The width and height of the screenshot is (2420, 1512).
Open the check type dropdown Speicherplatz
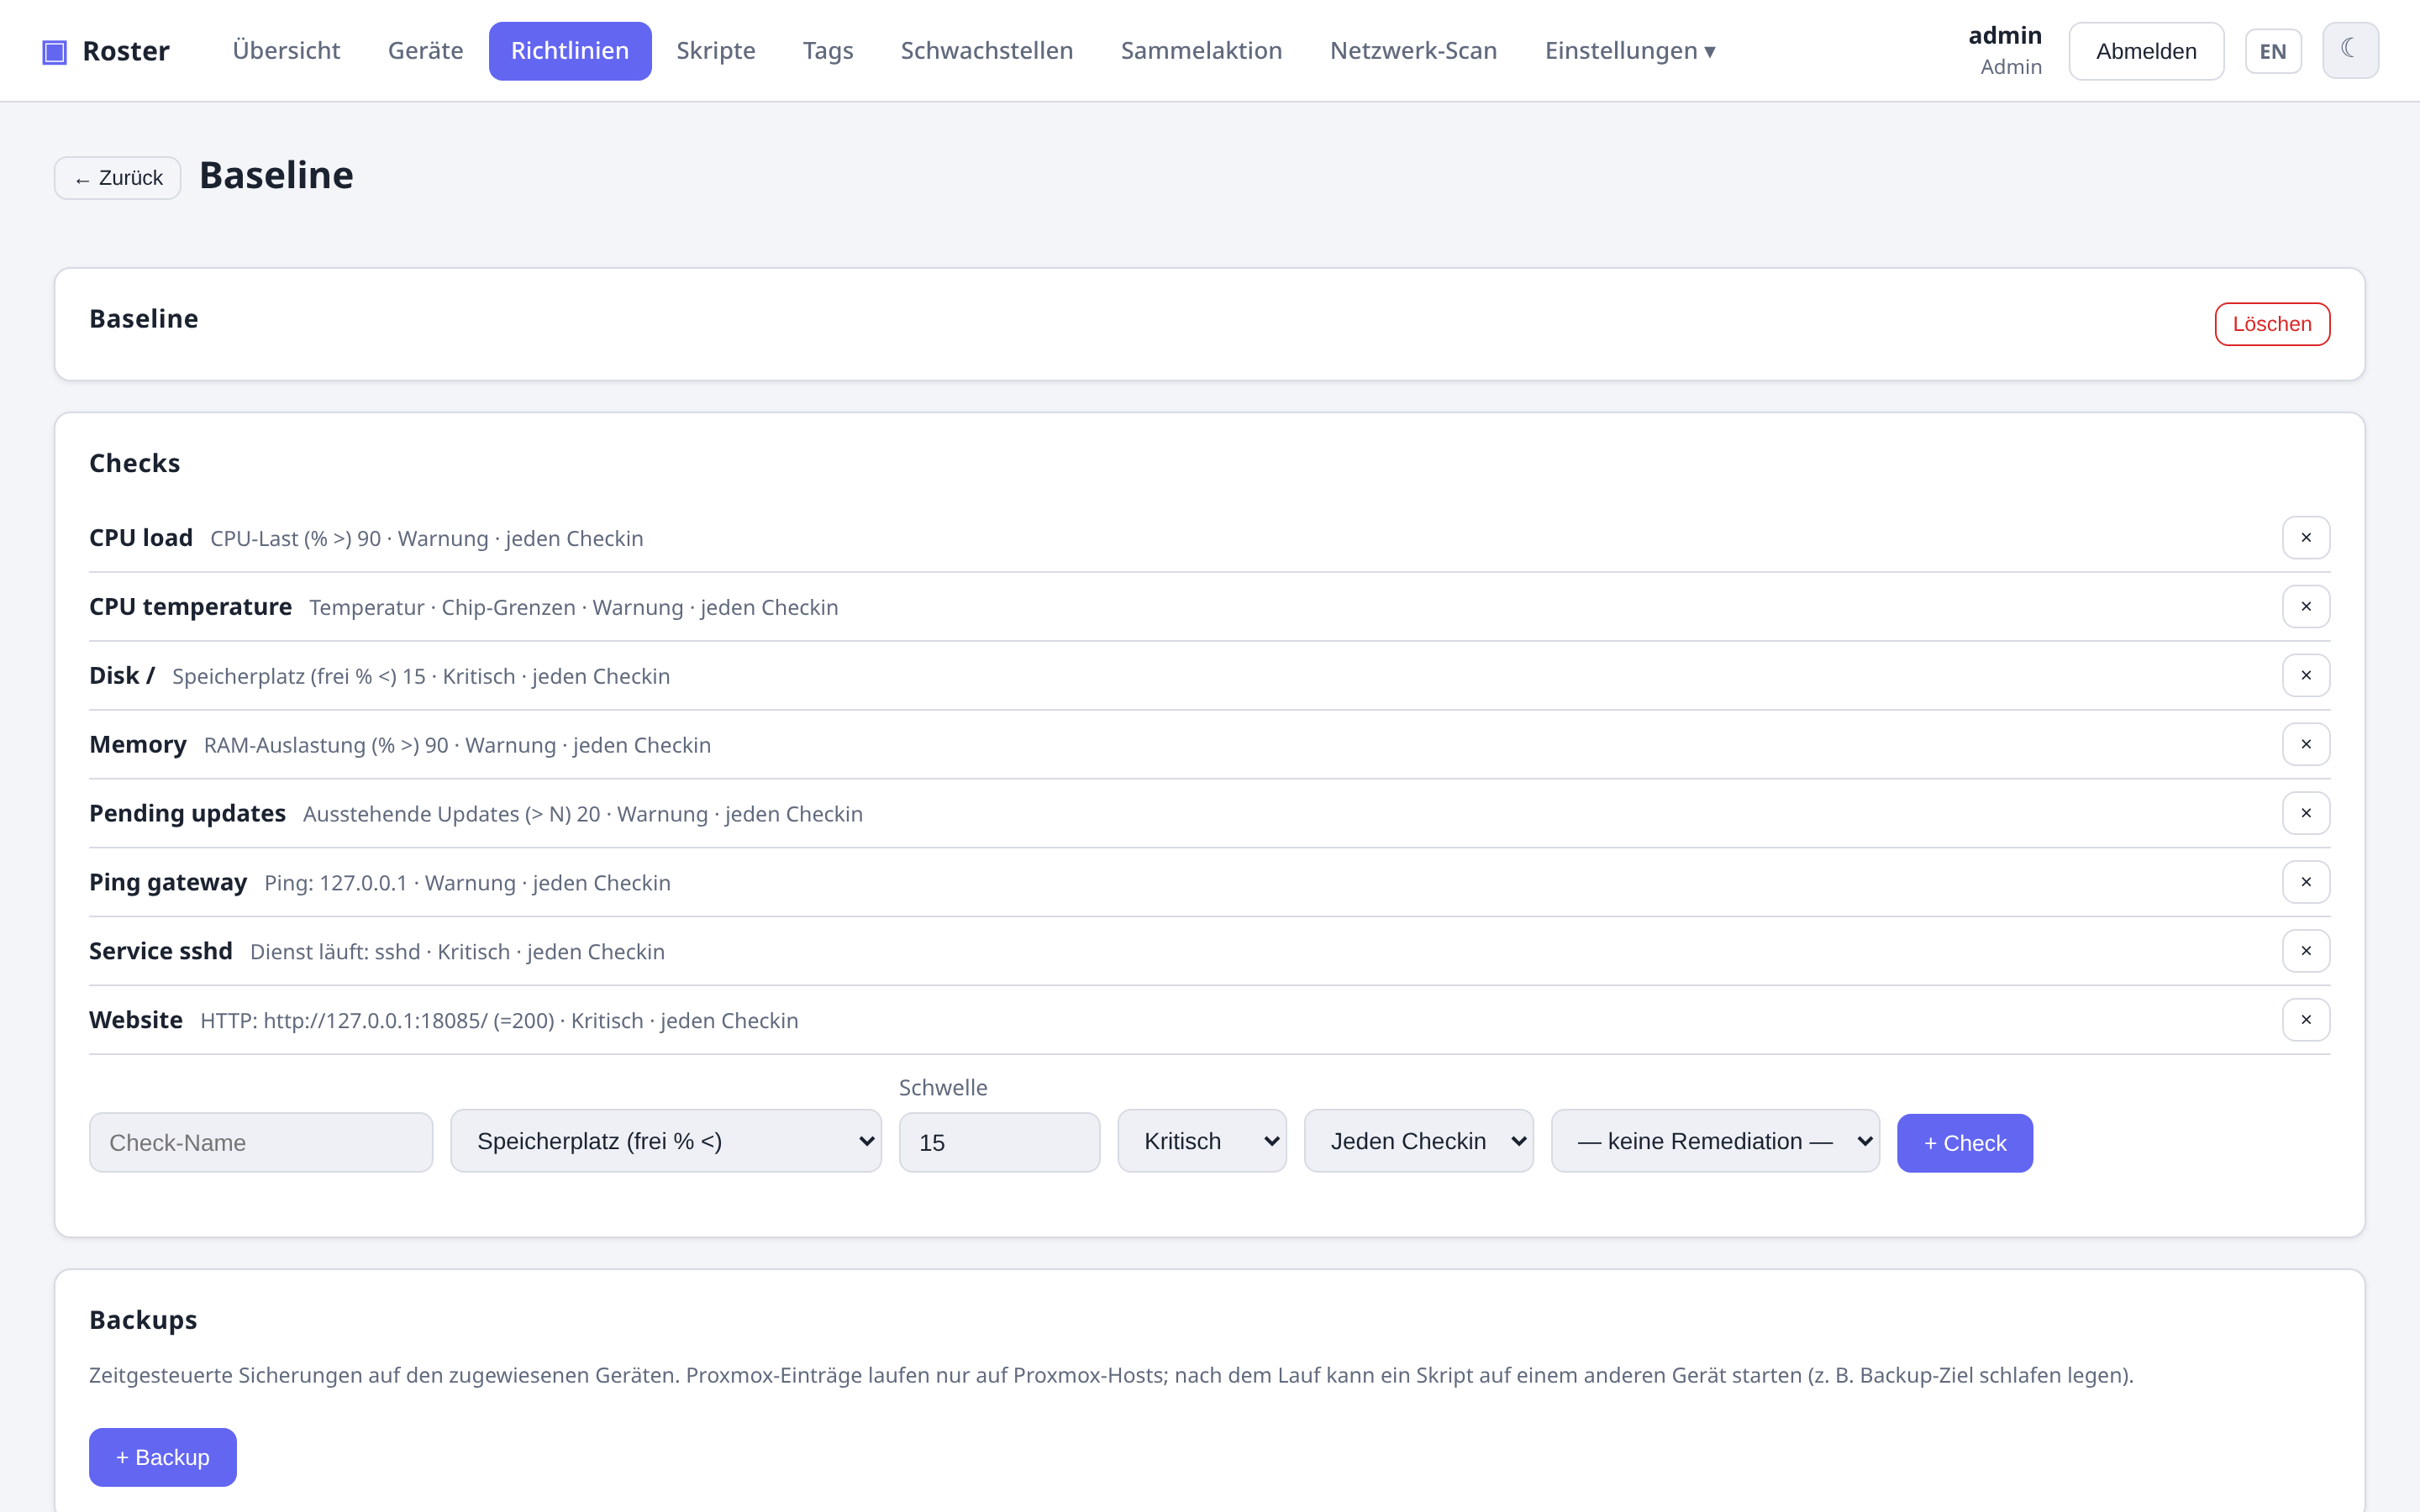point(666,1141)
